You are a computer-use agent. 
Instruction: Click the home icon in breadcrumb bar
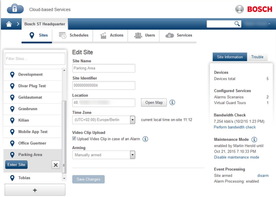[9, 24]
